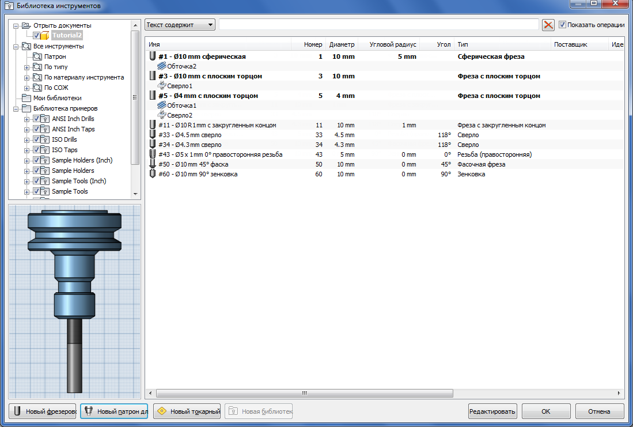Click the mill icon next to tool #5

(153, 96)
